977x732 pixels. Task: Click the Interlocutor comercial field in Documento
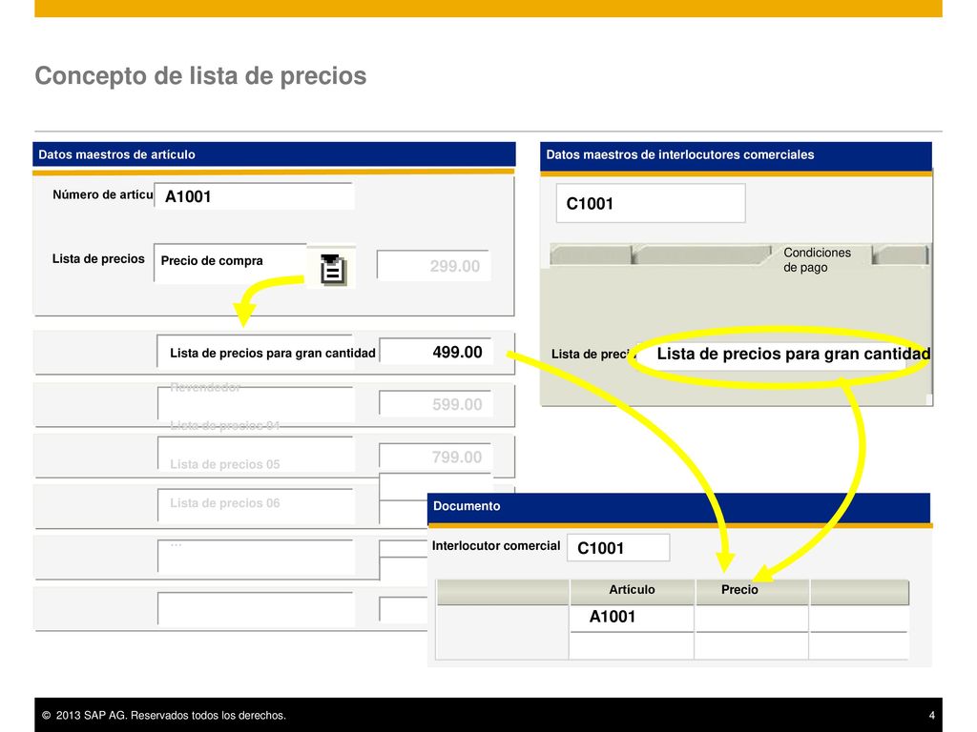coord(618,548)
